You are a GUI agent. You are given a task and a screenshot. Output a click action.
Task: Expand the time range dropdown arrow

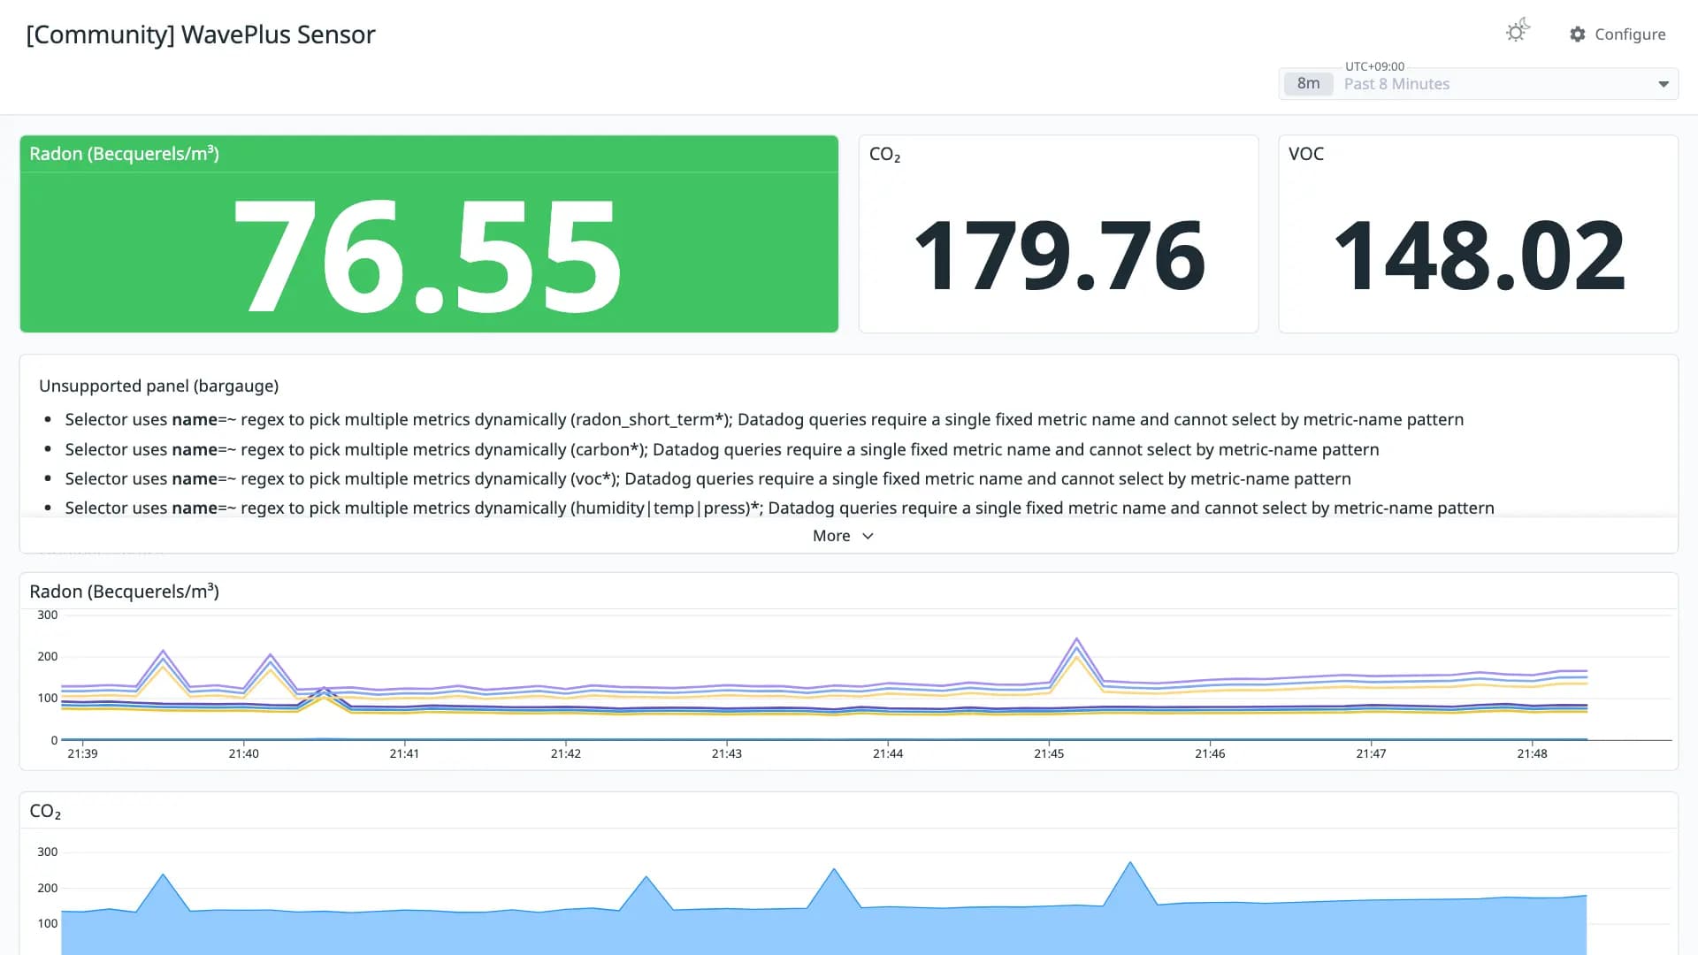coord(1664,84)
